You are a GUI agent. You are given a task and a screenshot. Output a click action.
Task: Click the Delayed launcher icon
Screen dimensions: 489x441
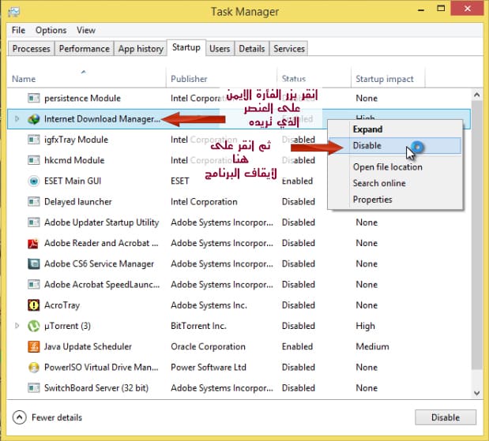click(x=33, y=202)
